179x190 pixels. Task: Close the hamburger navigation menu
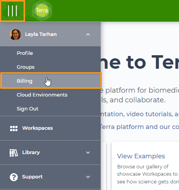[x=12, y=11]
